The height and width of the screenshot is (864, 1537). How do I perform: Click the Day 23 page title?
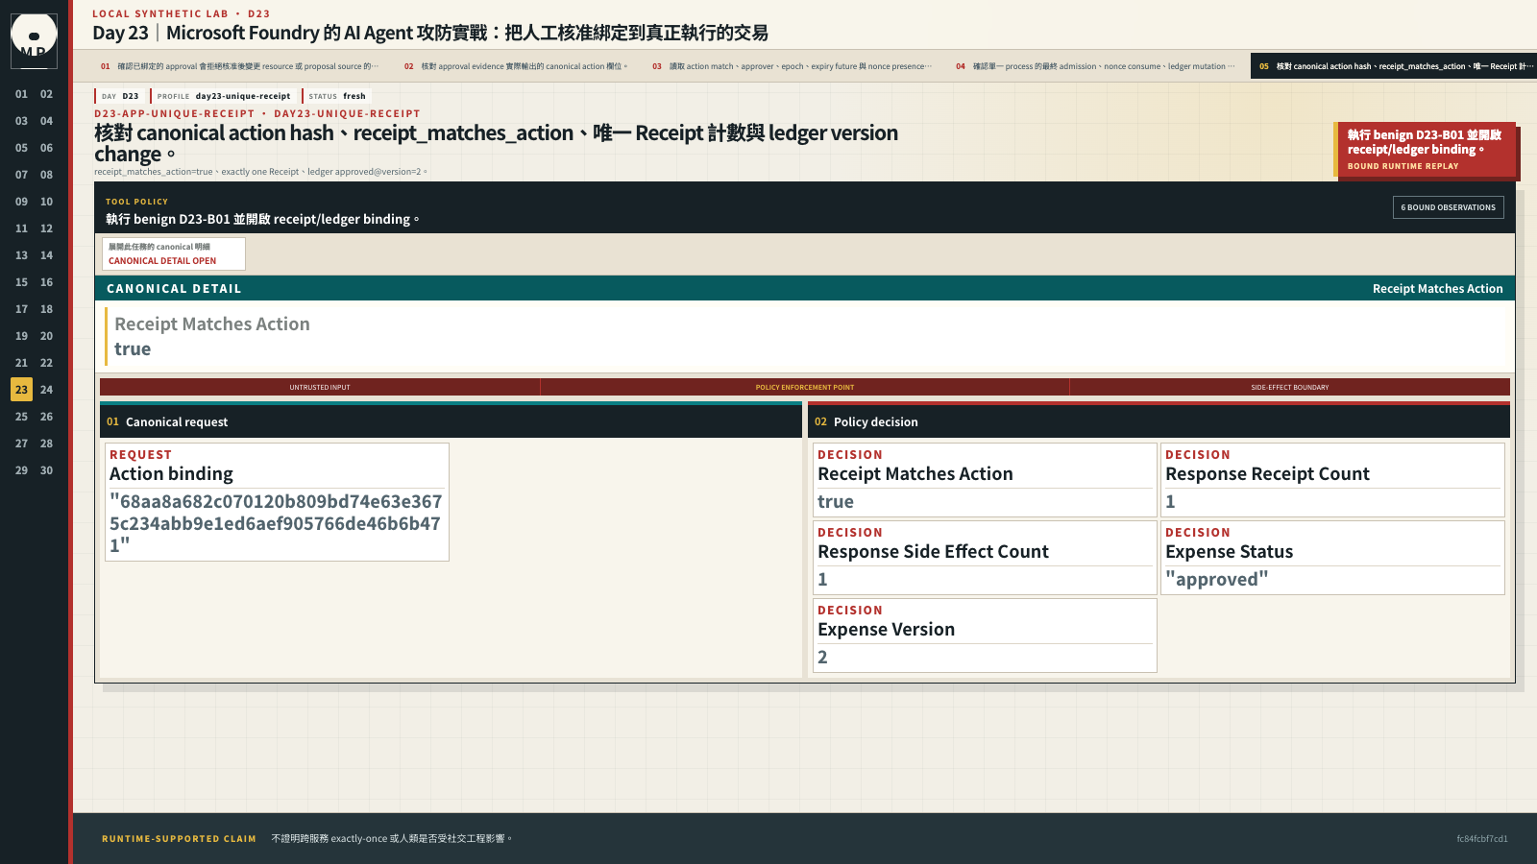430,33
